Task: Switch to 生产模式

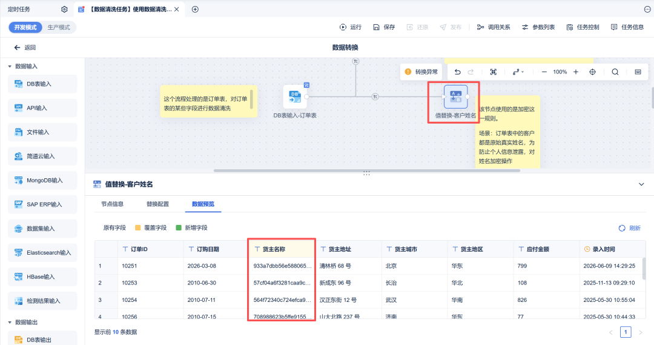Action: [59, 27]
